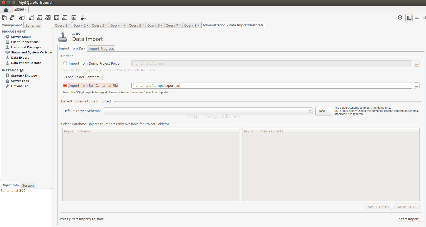
Task: Click the Load Folder Contents button
Action: point(83,77)
